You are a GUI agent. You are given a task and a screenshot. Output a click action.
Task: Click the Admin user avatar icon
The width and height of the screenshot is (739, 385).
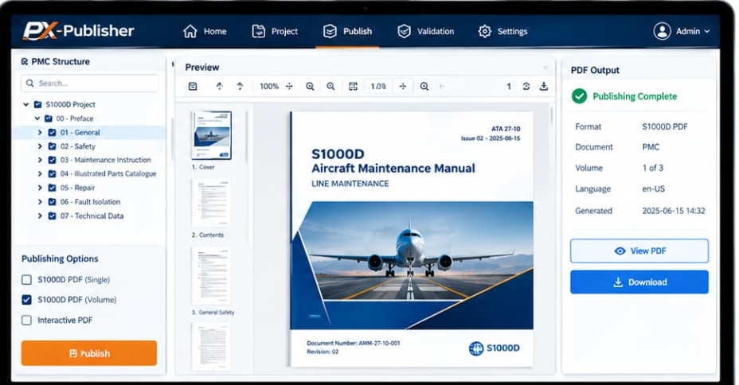pos(662,31)
